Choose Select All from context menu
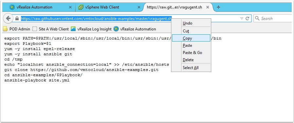Screen dimensions: 294x123 [x=191, y=68]
